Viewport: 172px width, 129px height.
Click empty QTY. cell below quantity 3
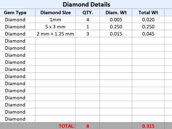pyautogui.click(x=88, y=41)
